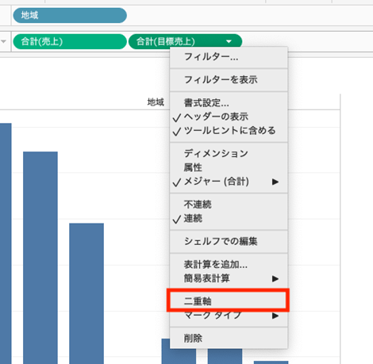Click the small arrow left of the 合計(売上) shelf

click(x=4, y=41)
